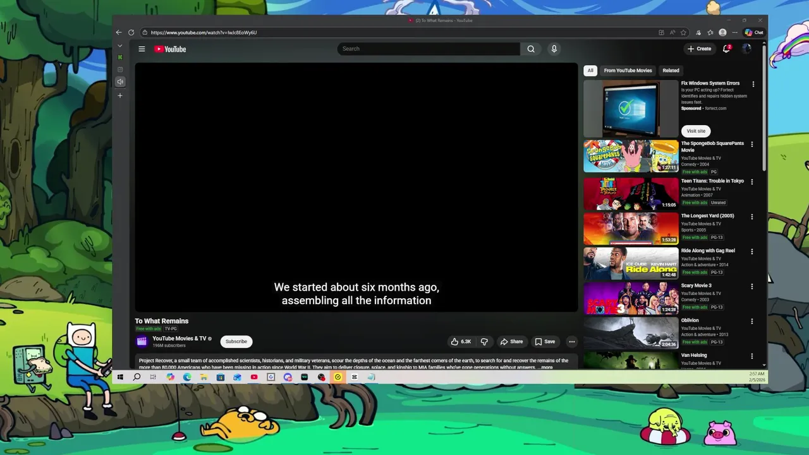
Task: Add this page to favorites star
Action: point(684,32)
